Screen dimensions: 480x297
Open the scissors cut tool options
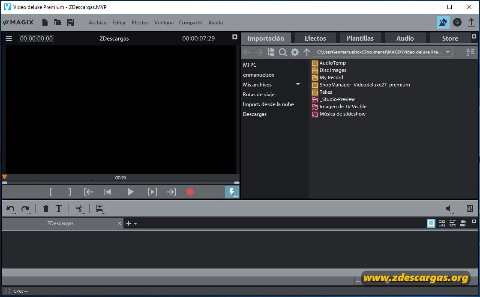coord(80,209)
